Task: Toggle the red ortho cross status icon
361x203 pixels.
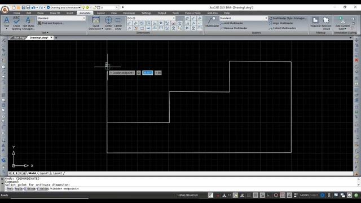Action: (218, 196)
